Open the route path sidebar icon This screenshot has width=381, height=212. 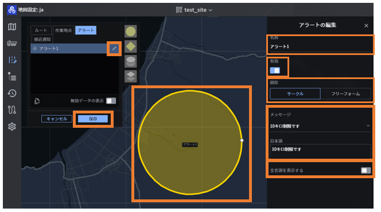pyautogui.click(x=12, y=110)
